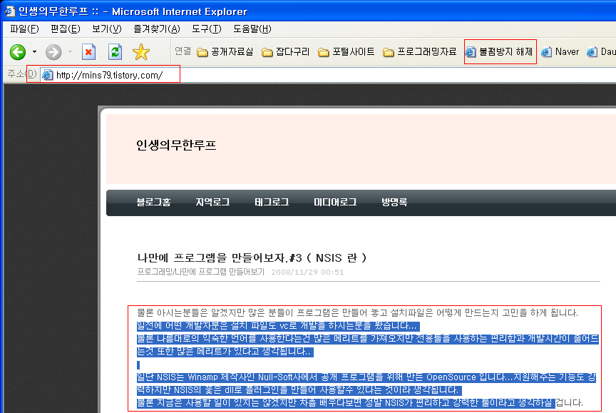The image size is (616, 413).
Task: Click the highlighted line starting 일전에 어떤 개발자분은
Action: tap(278, 326)
